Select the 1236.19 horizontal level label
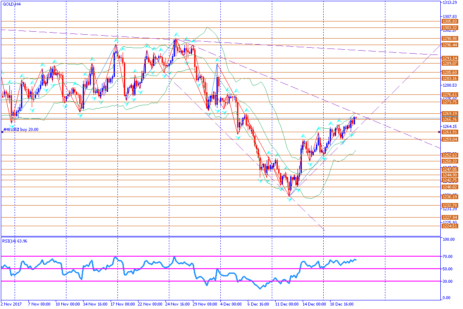 tap(450, 197)
